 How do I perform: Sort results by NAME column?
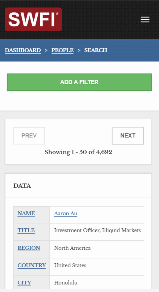coord(26,213)
